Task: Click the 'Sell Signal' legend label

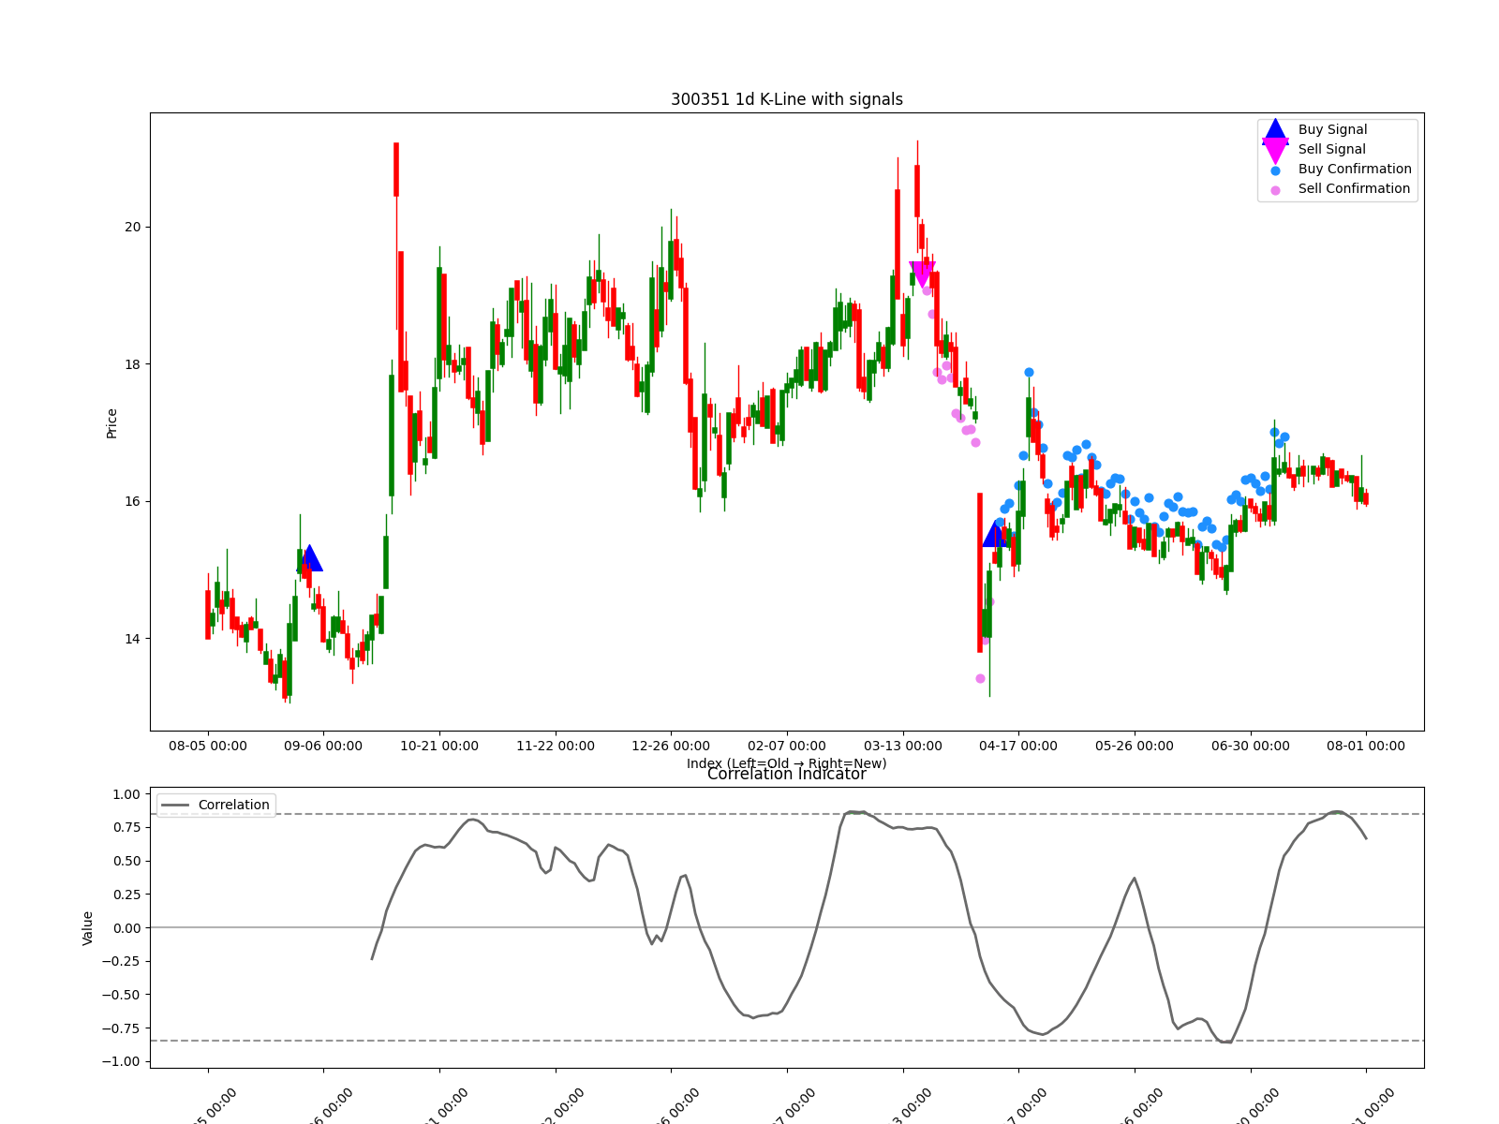Action: pos(1331,149)
